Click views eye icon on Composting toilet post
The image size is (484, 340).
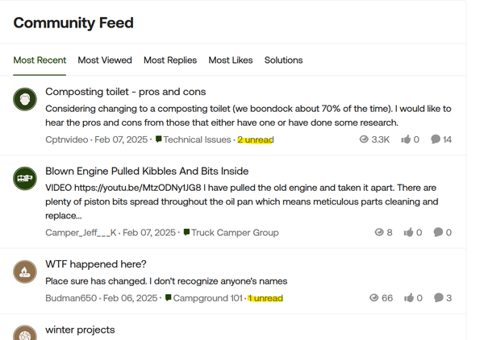pyautogui.click(x=364, y=139)
